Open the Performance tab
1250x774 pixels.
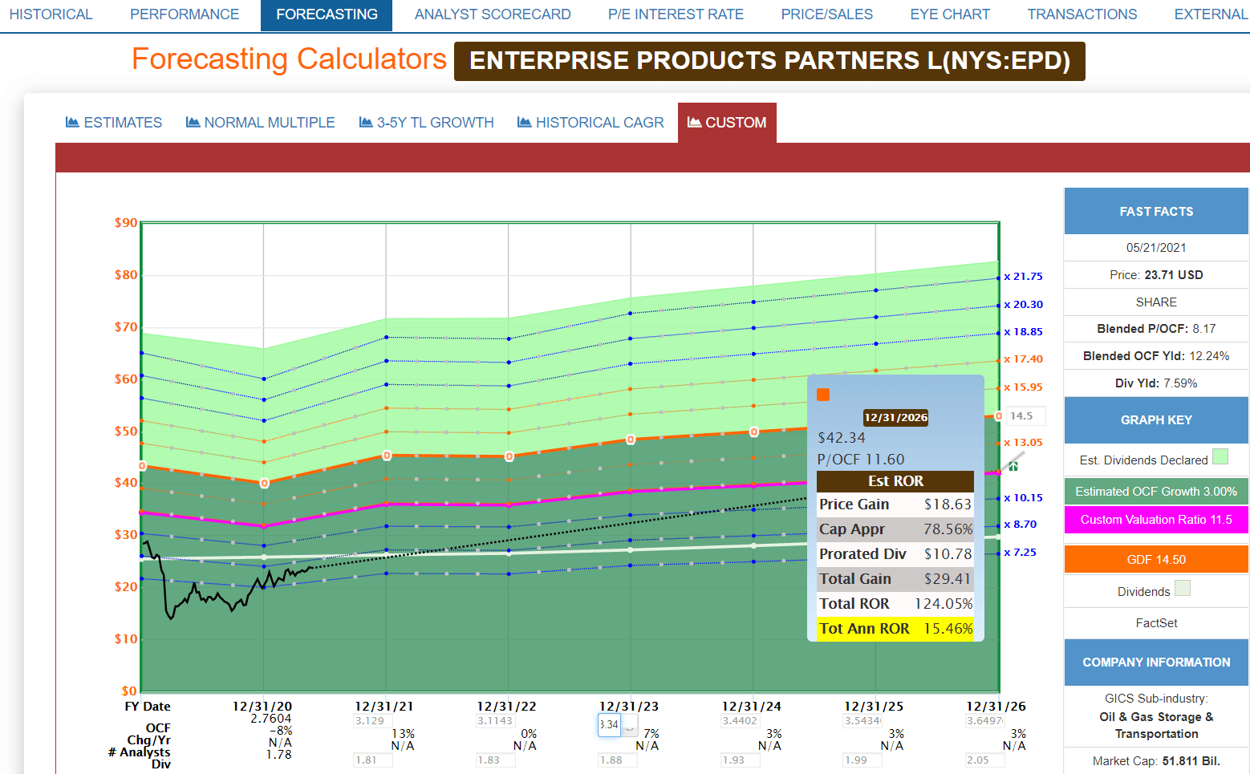(x=185, y=14)
